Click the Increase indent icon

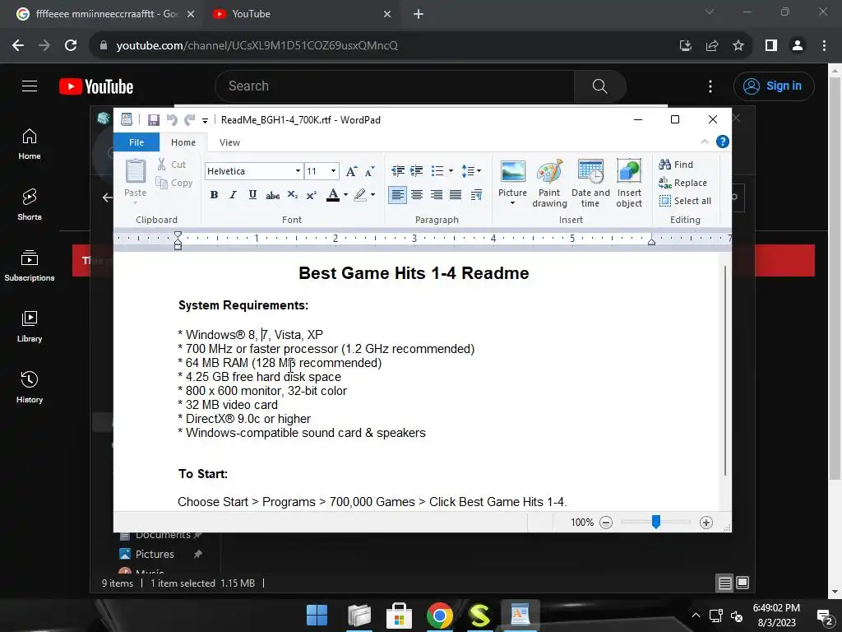417,171
